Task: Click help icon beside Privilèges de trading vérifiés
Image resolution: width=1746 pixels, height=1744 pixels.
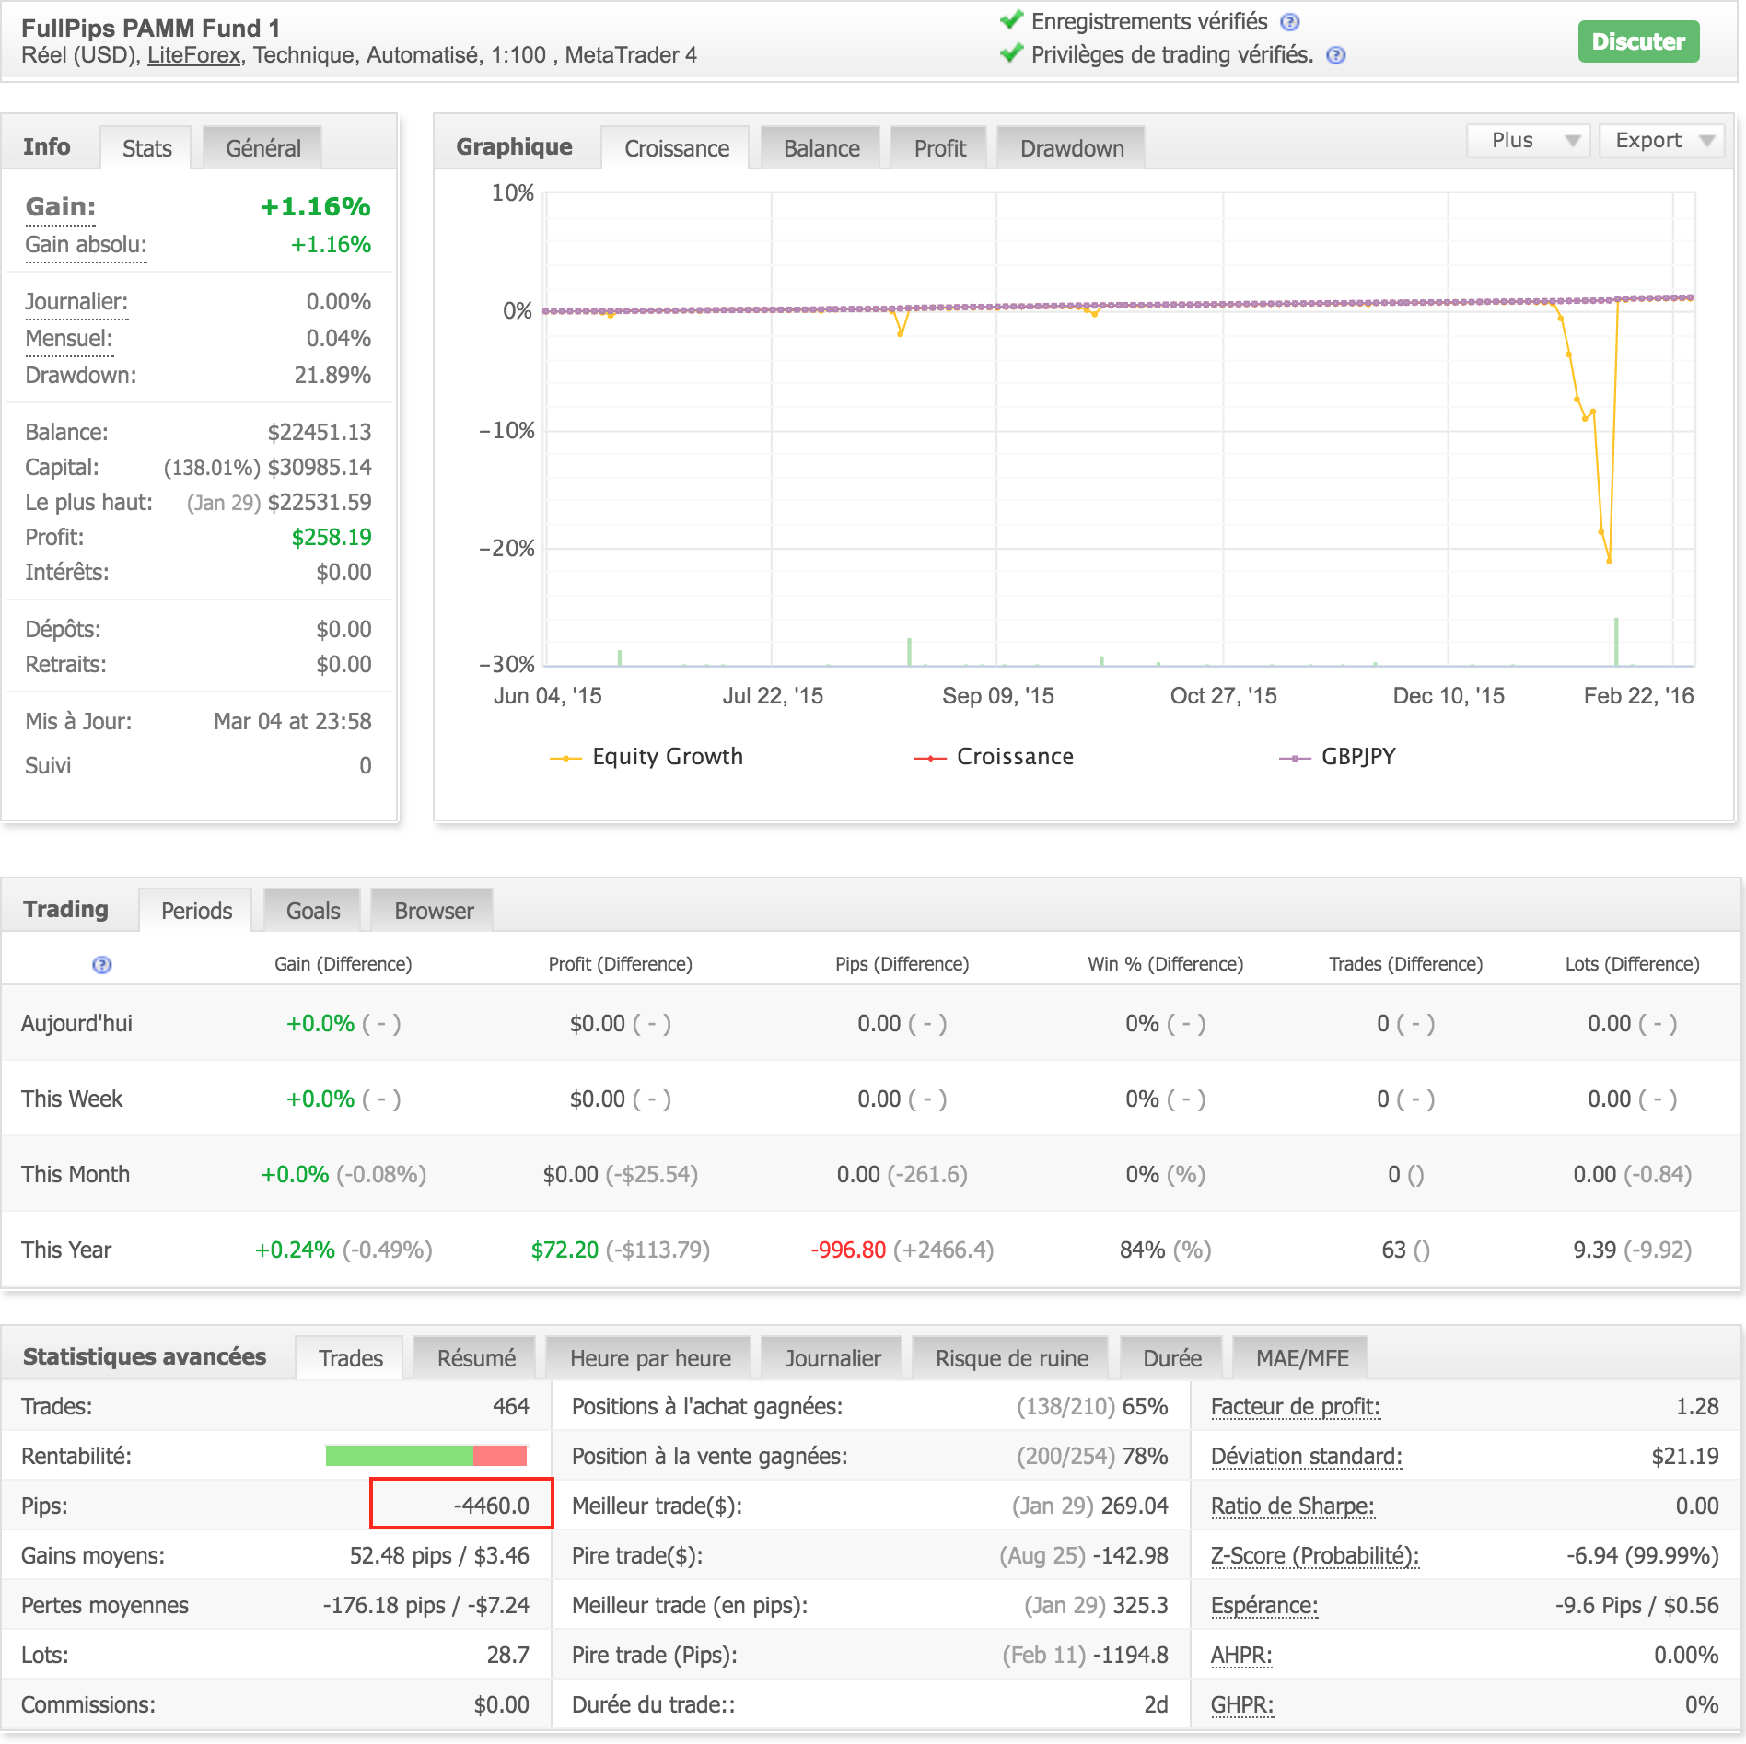Action: coord(1335,55)
